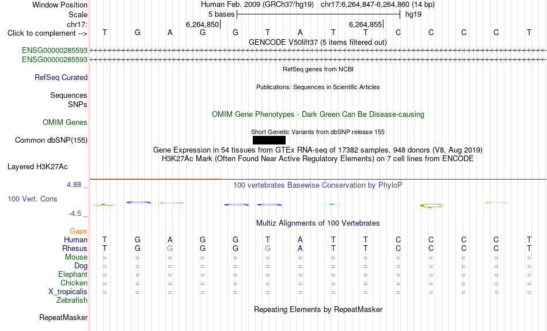547x331 pixels.
Task: Select the black dbSNP variant item
Action: (269, 140)
